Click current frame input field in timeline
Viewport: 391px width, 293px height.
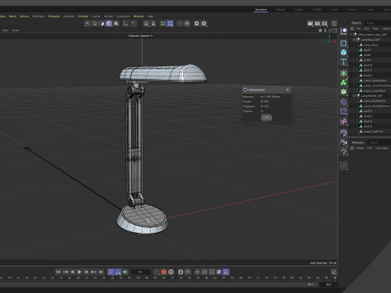[x=140, y=272]
